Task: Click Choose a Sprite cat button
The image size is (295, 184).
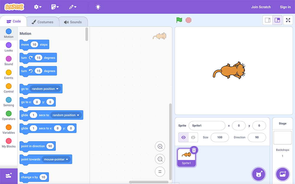Action: tap(259, 174)
